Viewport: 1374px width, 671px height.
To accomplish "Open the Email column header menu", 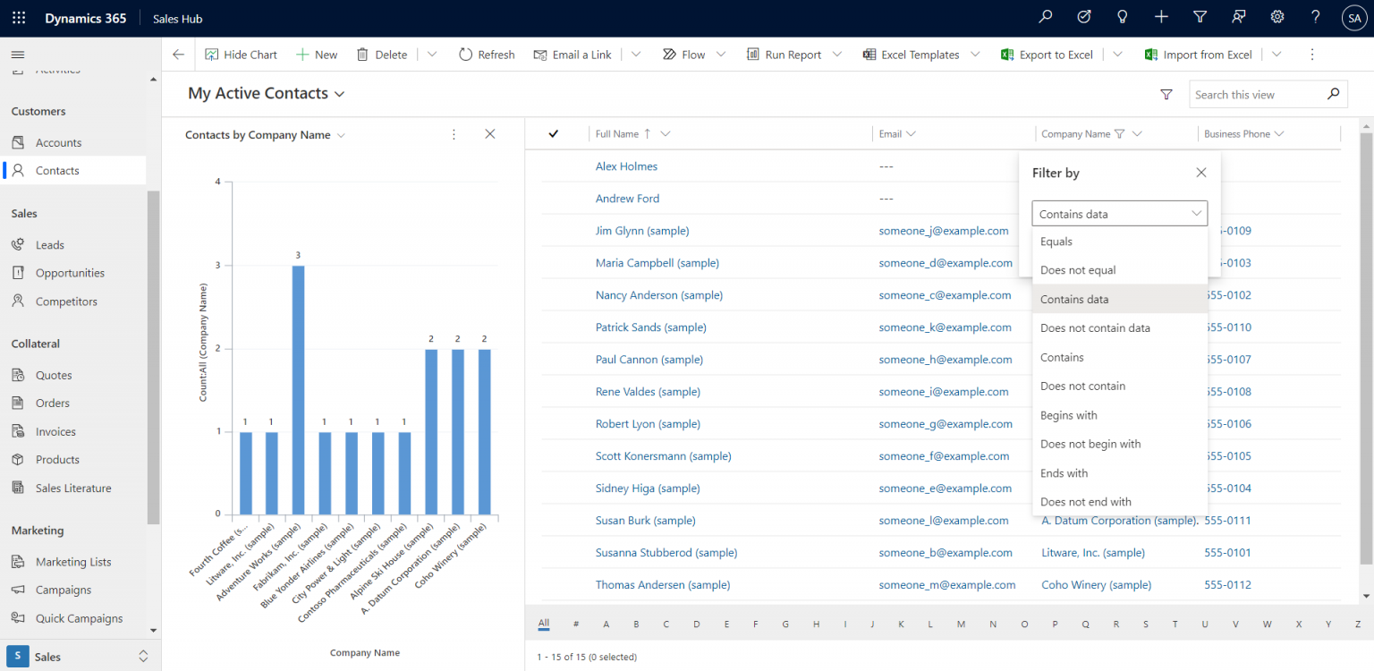I will [897, 134].
